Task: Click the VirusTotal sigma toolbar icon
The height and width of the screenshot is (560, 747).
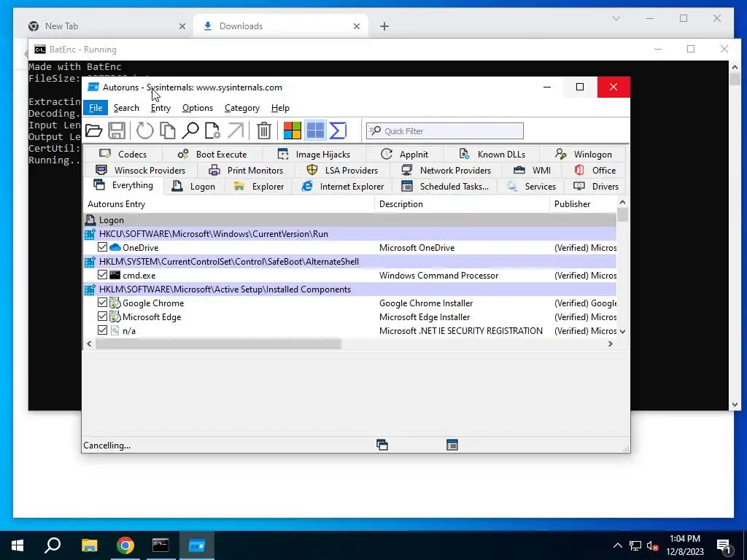Action: 338,131
